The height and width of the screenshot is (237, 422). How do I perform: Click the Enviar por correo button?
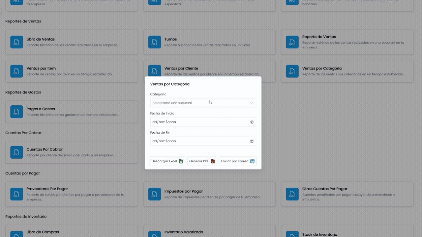click(238, 161)
